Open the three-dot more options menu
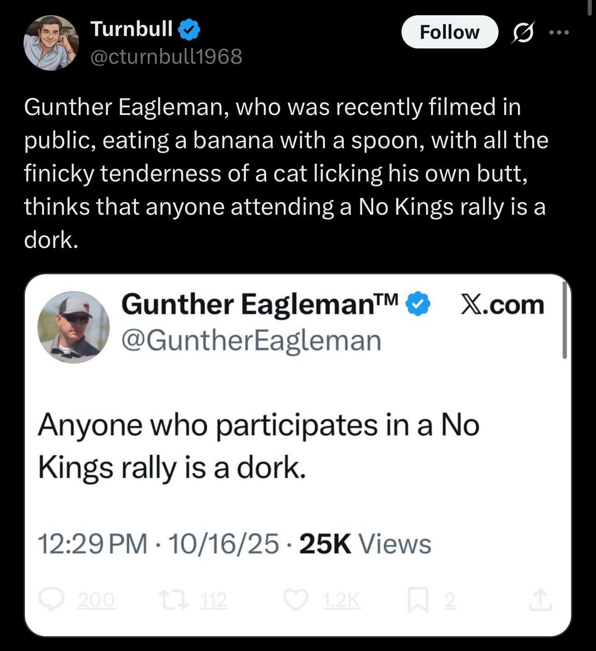The width and height of the screenshot is (596, 651). (560, 32)
